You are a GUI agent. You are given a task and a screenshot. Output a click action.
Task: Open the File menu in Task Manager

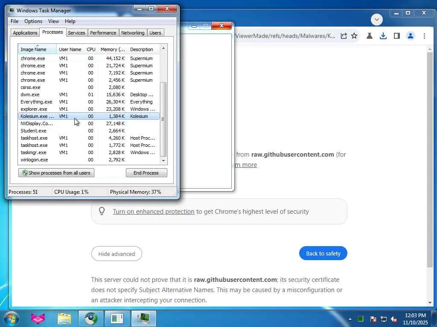15,21
